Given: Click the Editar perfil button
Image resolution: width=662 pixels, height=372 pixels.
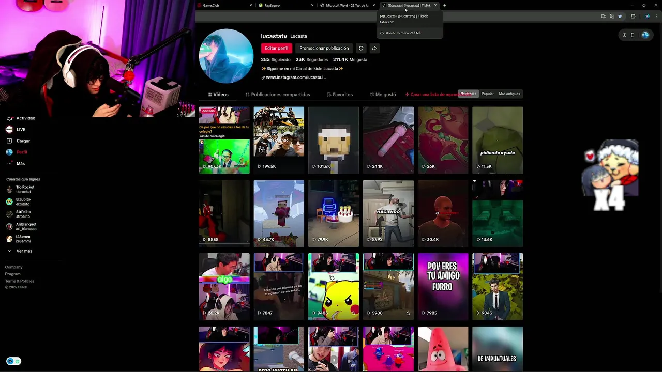Looking at the screenshot, I should coord(277,48).
